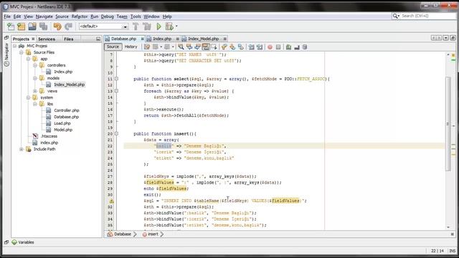Open the Debug Project dropdown arrow
The height and width of the screenshot is (258, 459).
[x=176, y=27]
